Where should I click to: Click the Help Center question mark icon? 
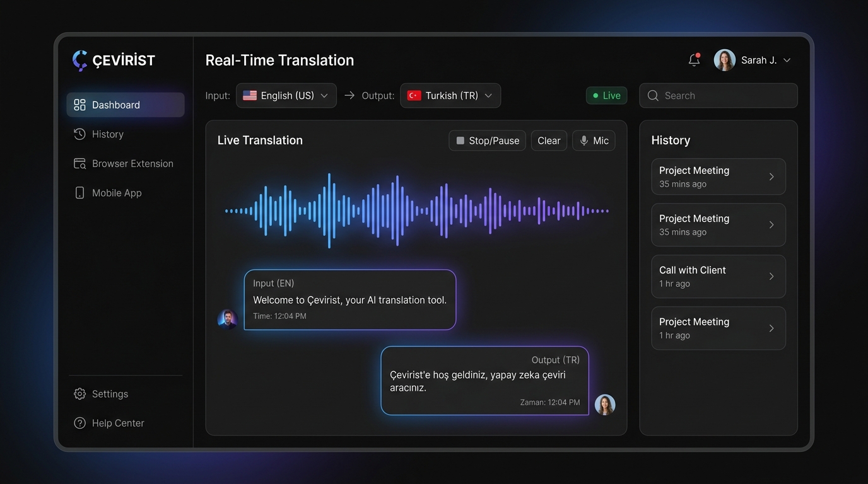(x=79, y=423)
